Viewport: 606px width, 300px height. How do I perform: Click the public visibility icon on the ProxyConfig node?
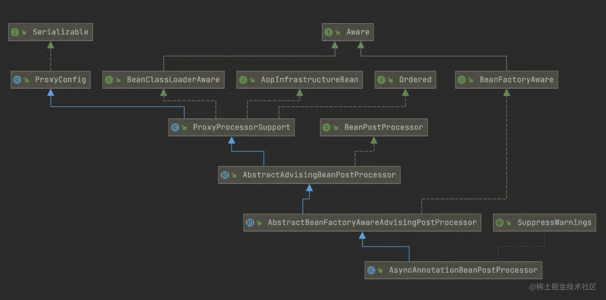(27, 79)
